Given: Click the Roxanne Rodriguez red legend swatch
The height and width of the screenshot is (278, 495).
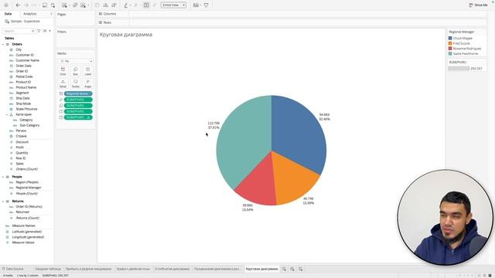Looking at the screenshot, I should pos(450,49).
